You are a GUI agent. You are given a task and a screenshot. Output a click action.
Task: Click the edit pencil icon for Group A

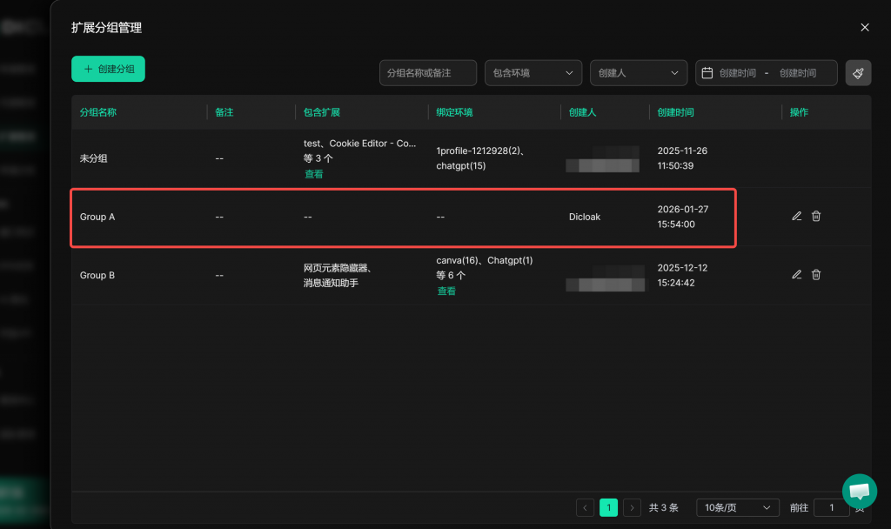[x=796, y=217]
